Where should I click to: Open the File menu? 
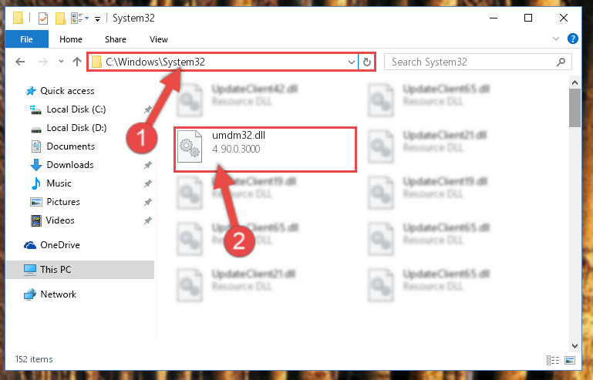pyautogui.click(x=26, y=39)
